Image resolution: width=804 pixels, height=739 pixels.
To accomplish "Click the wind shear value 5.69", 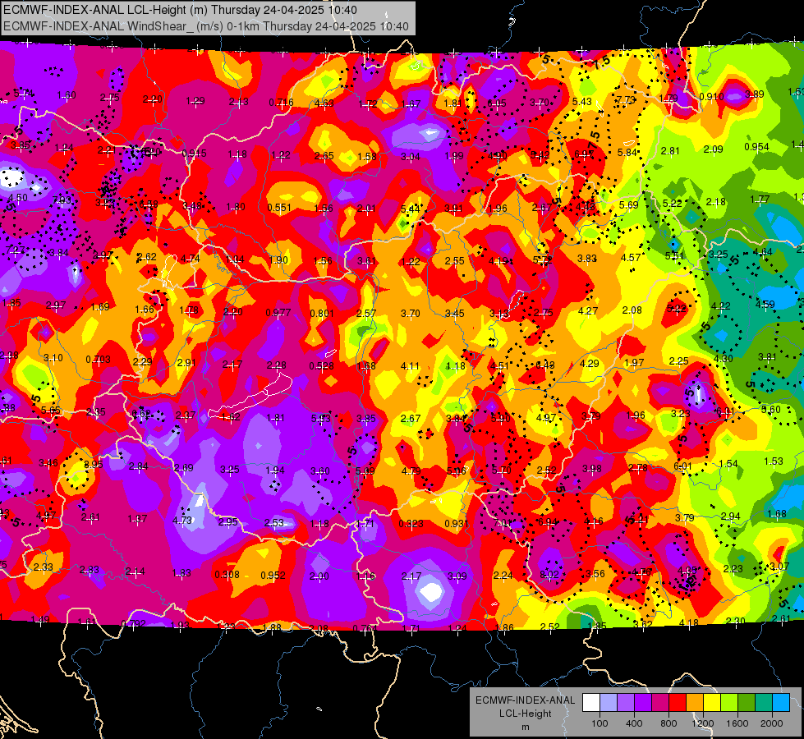I will pyautogui.click(x=628, y=205).
